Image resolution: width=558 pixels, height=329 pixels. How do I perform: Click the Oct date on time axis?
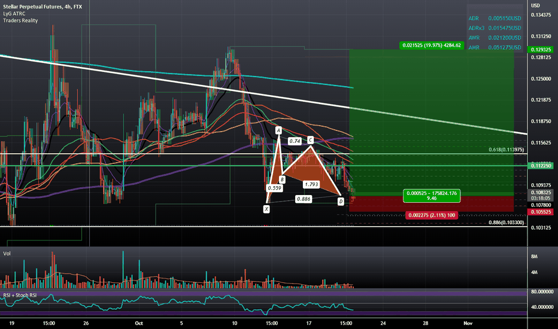(139, 323)
